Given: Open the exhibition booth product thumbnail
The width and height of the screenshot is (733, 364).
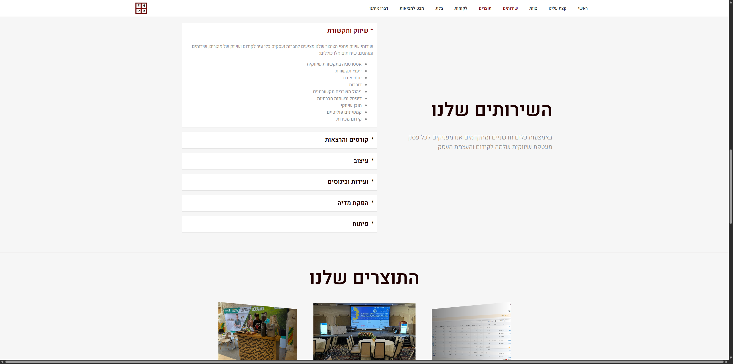Looking at the screenshot, I should pos(257,331).
